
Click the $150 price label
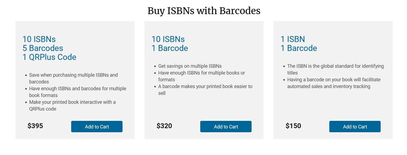click(x=293, y=126)
